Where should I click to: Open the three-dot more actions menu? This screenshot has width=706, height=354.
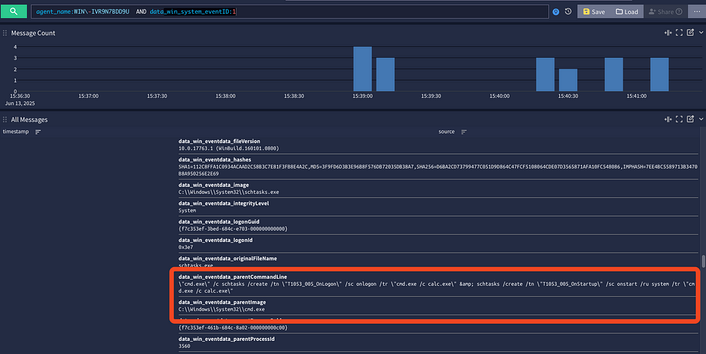click(696, 12)
